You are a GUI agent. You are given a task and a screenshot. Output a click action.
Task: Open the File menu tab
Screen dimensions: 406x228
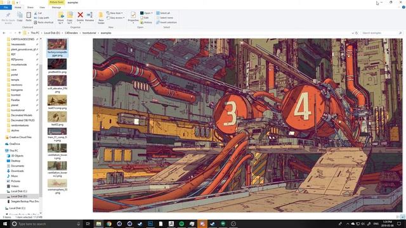tap(6, 8)
